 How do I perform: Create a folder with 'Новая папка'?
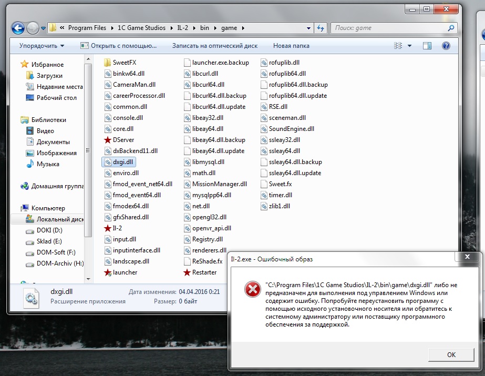291,46
